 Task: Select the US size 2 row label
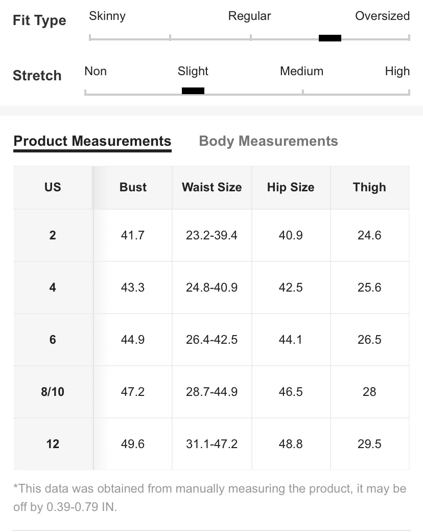53,235
